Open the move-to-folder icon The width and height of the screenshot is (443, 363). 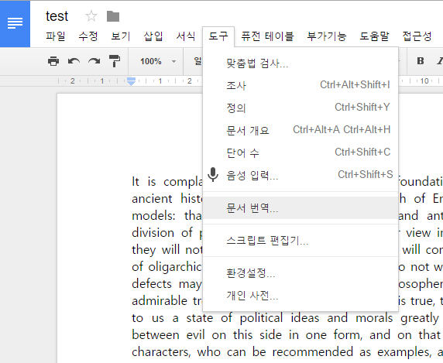[113, 16]
